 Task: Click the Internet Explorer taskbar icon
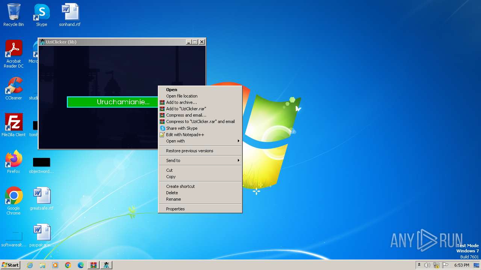click(x=30, y=265)
